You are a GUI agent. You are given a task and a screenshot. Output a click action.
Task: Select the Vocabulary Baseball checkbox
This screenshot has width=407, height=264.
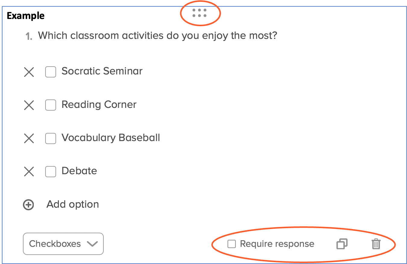pos(51,138)
